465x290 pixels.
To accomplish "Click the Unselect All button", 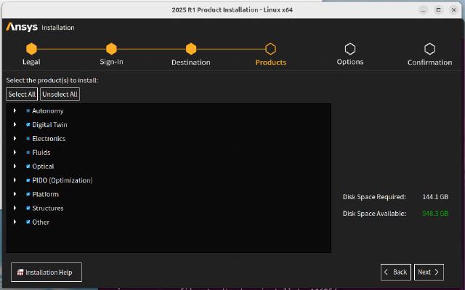I will tap(60, 94).
